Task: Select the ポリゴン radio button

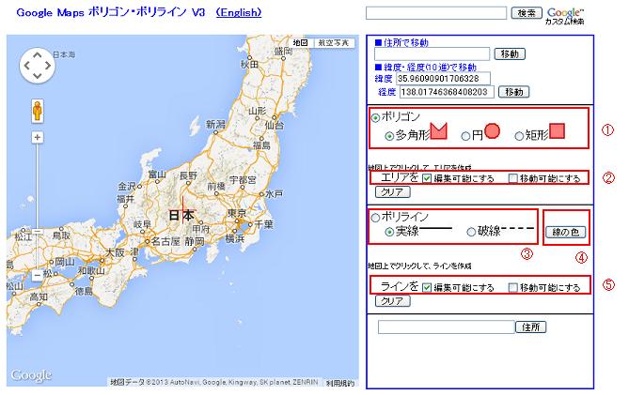Action: click(x=376, y=117)
